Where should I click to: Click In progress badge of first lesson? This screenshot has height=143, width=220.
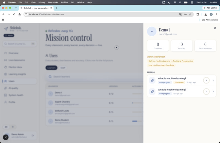point(165,82)
